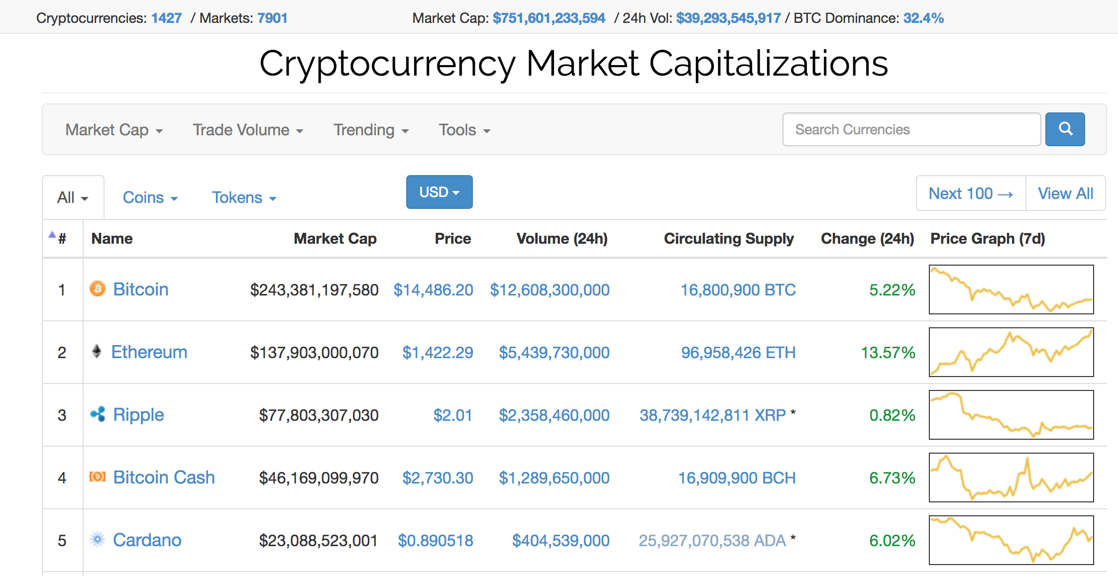
Task: Sort table by Market Cap column header
Action: tap(335, 238)
